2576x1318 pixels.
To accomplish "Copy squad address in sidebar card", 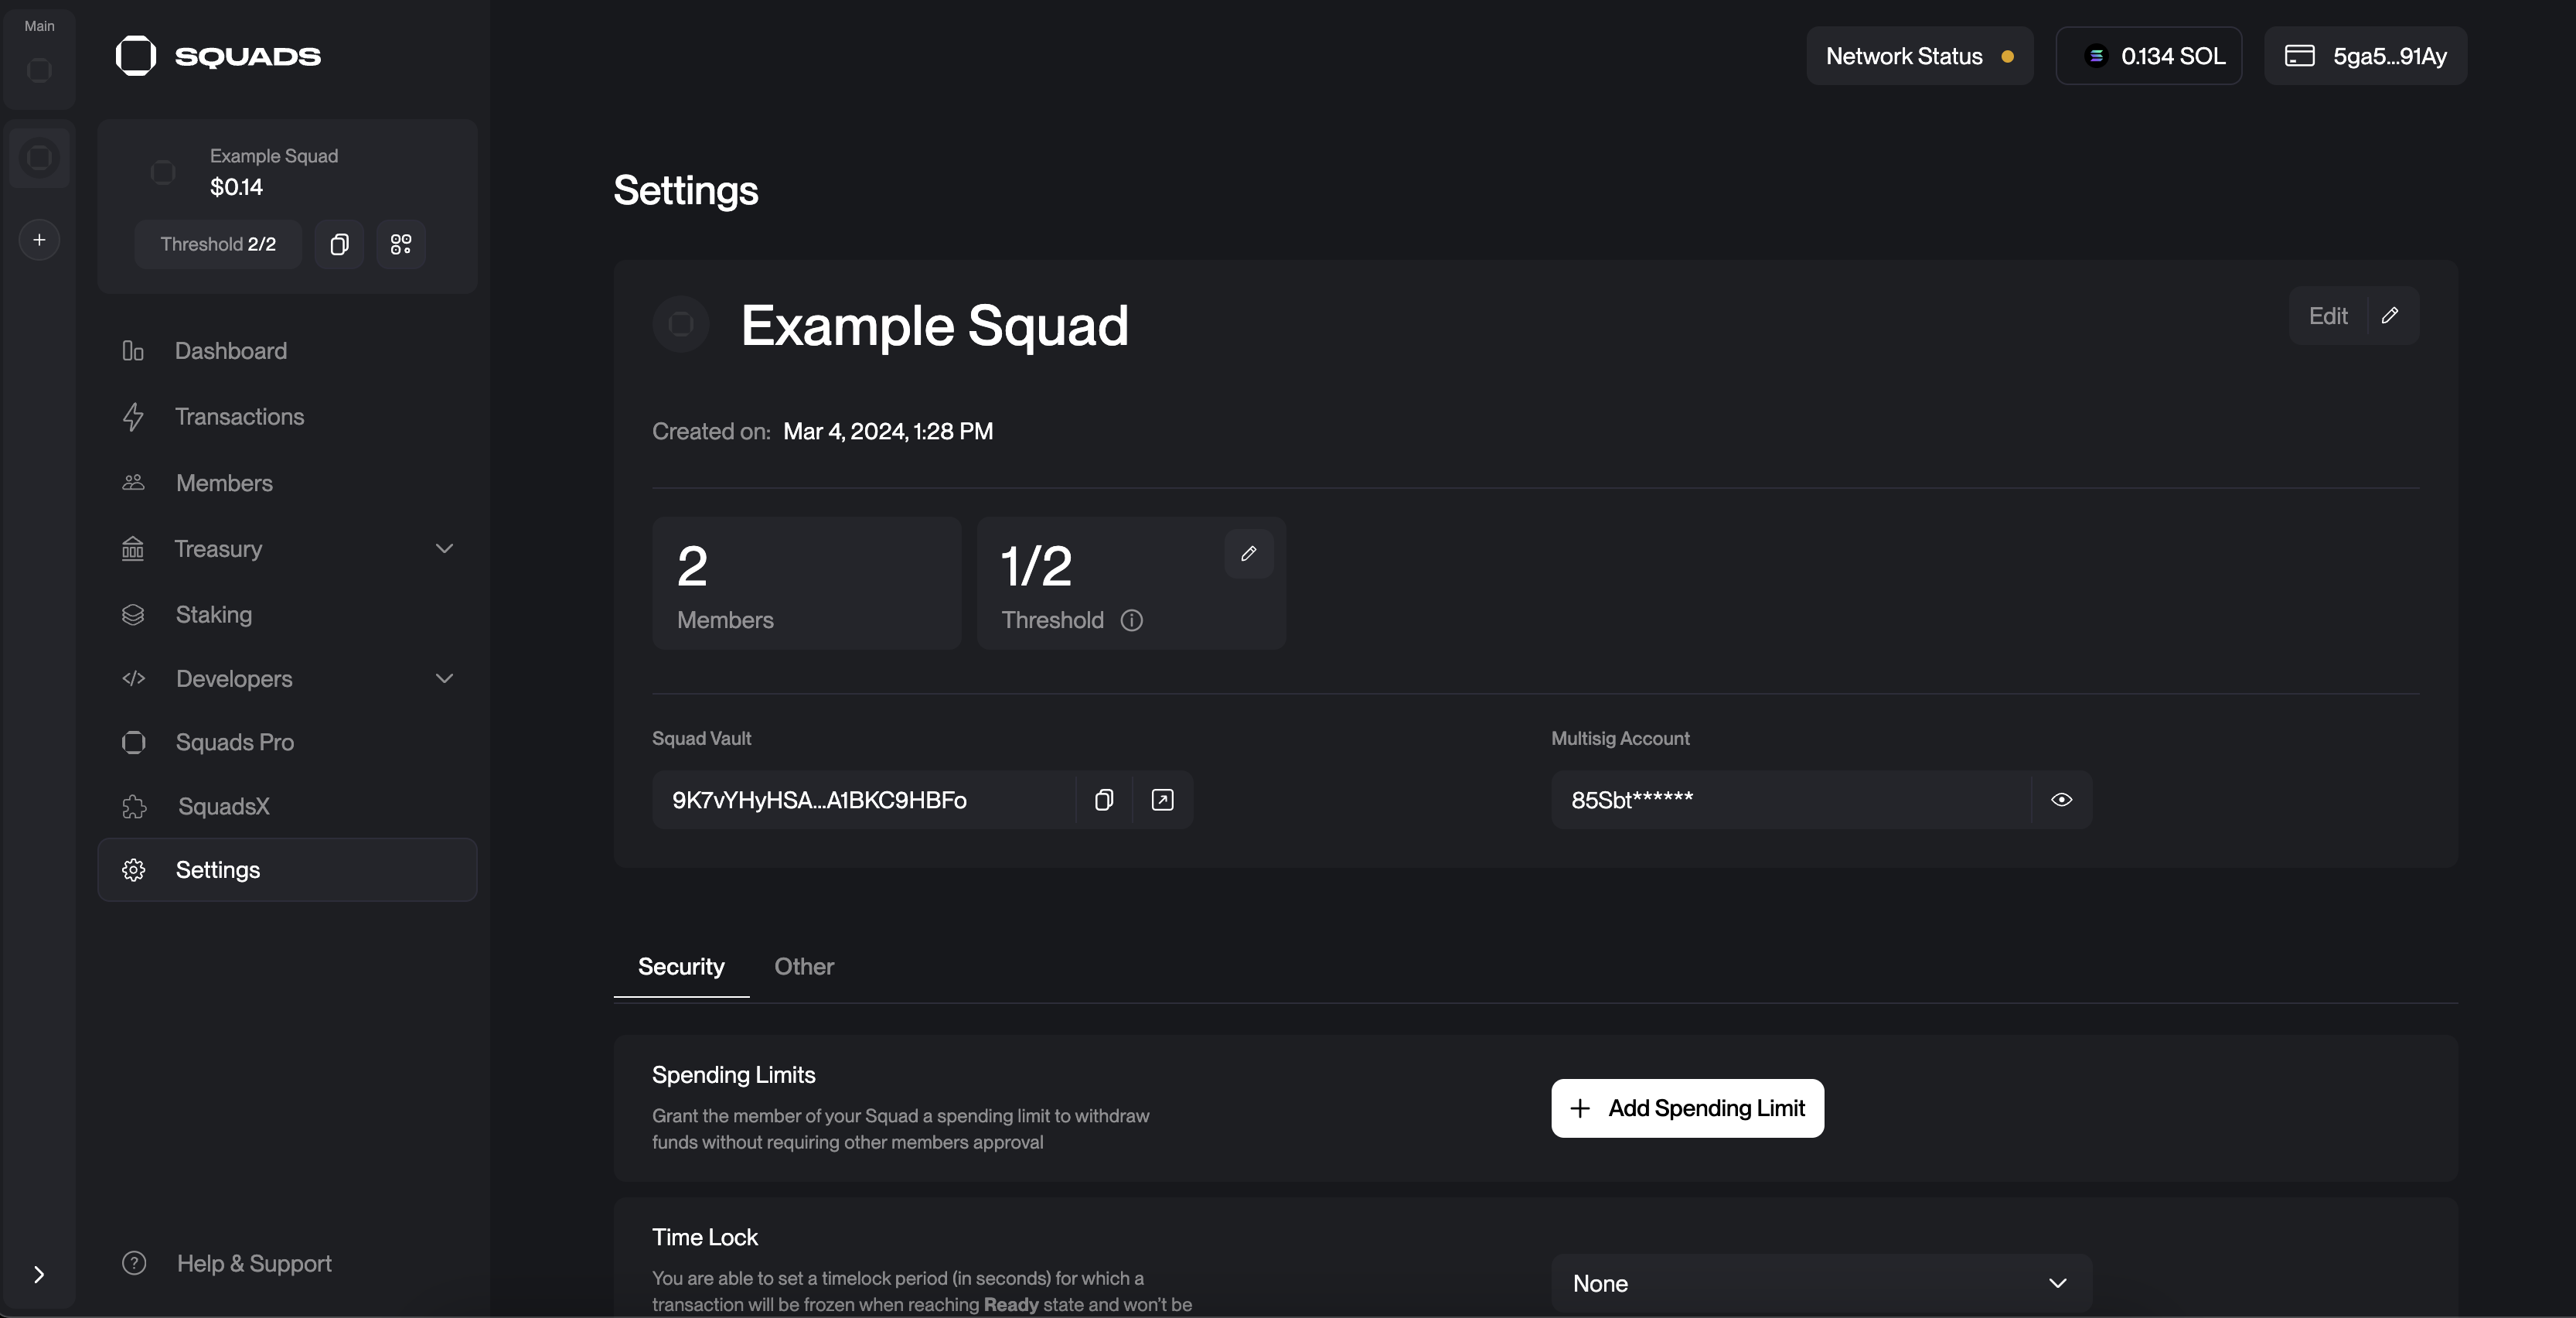I will 339,244.
